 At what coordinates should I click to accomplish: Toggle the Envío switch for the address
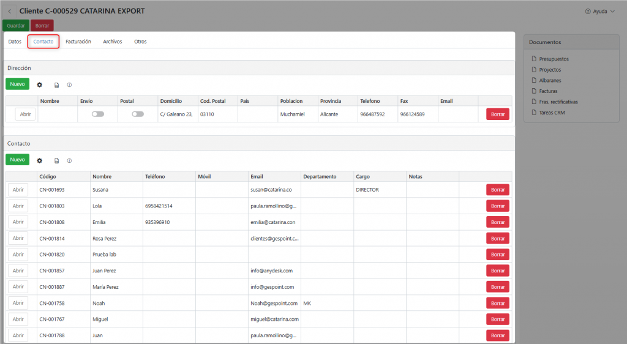click(97, 114)
